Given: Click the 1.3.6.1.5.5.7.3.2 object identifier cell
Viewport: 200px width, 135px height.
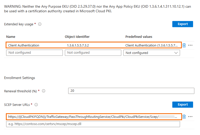Looking at the screenshot, I should [x=79, y=46].
